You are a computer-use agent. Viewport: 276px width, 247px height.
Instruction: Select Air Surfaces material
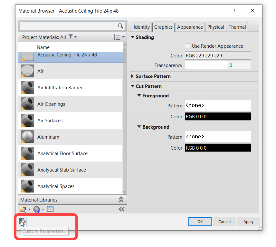[71, 120]
